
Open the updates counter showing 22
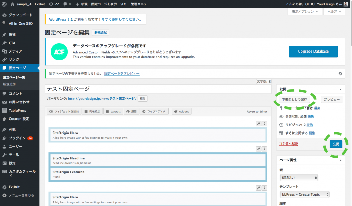[54, 4]
